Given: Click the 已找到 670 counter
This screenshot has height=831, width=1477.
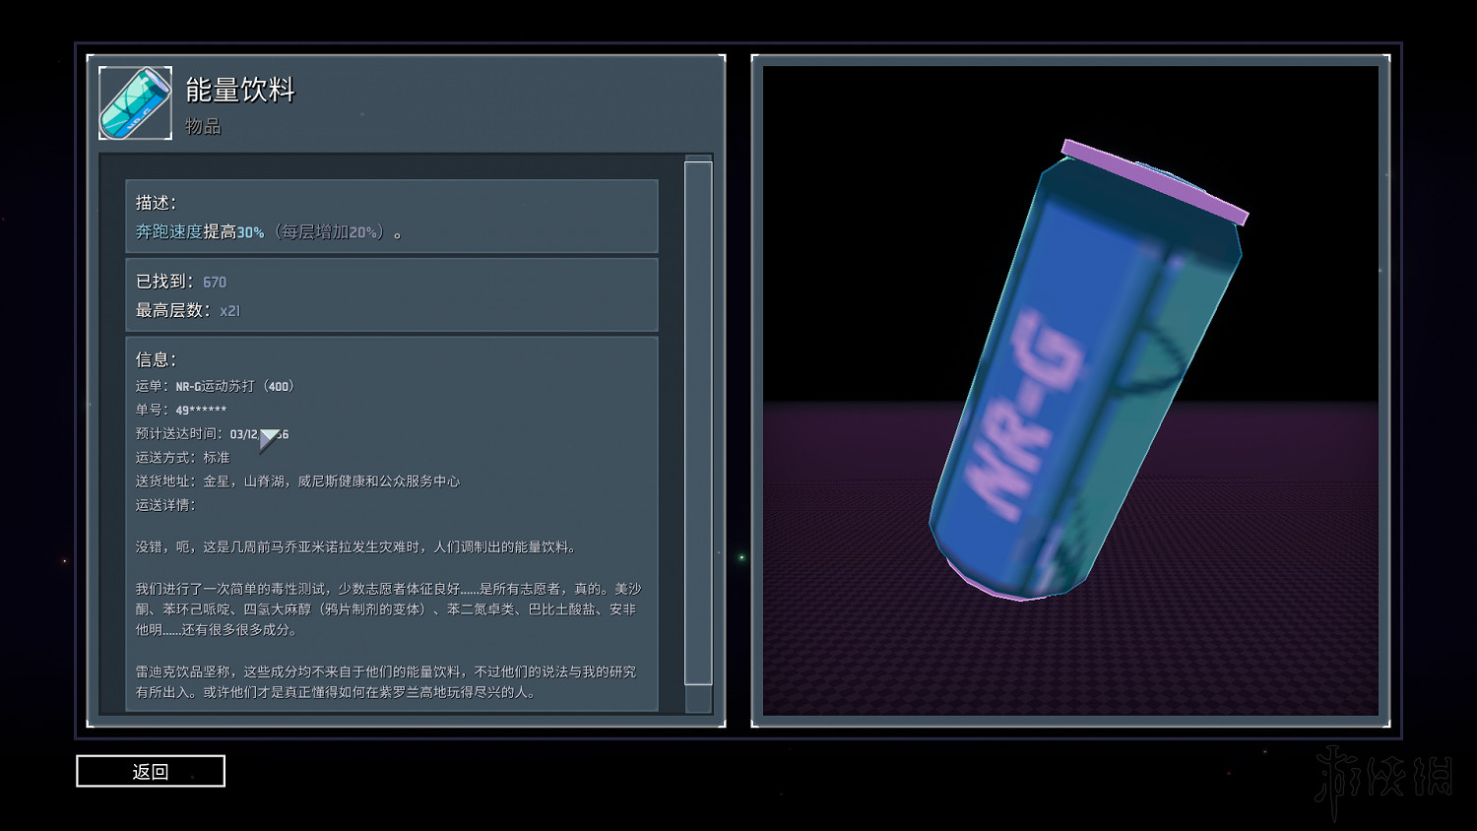Looking at the screenshot, I should coord(181,282).
